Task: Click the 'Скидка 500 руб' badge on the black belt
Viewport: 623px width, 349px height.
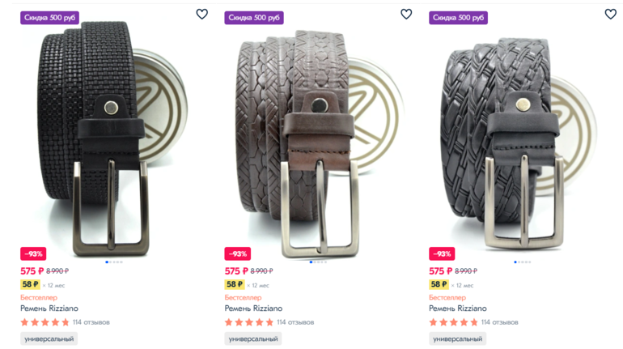Action: (49, 17)
